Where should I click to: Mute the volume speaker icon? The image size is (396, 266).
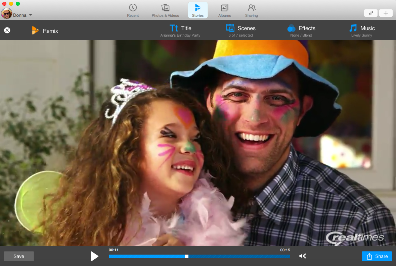(x=303, y=256)
